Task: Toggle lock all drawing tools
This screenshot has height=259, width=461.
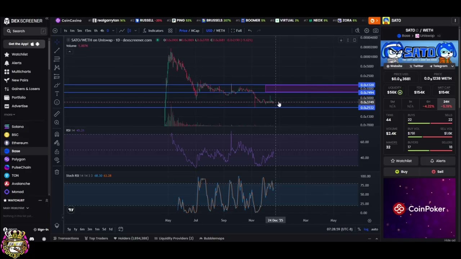Action: click(57, 152)
